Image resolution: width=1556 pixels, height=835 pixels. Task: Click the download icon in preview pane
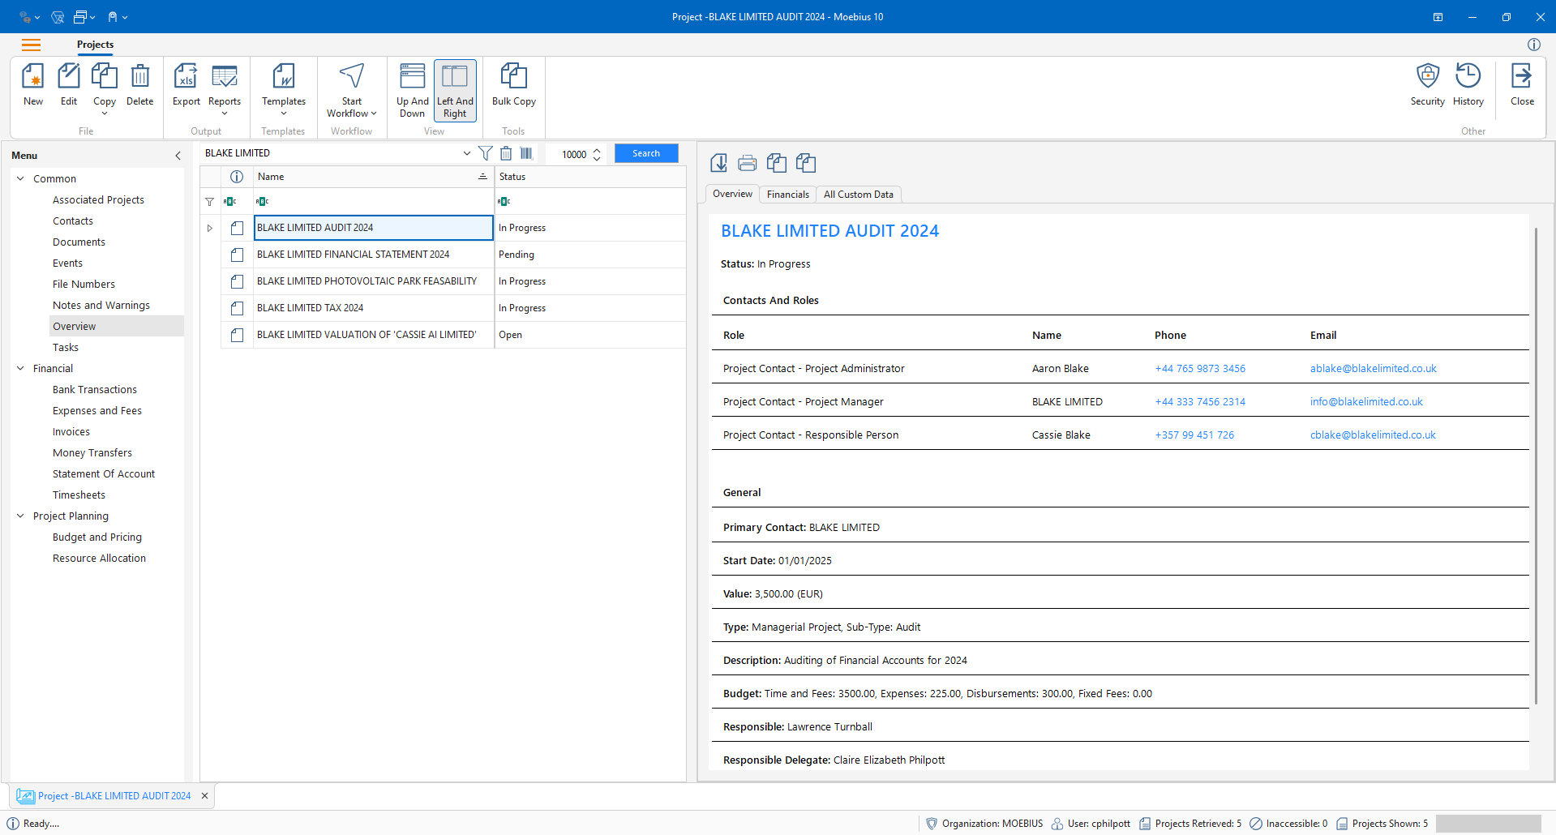pyautogui.click(x=718, y=163)
